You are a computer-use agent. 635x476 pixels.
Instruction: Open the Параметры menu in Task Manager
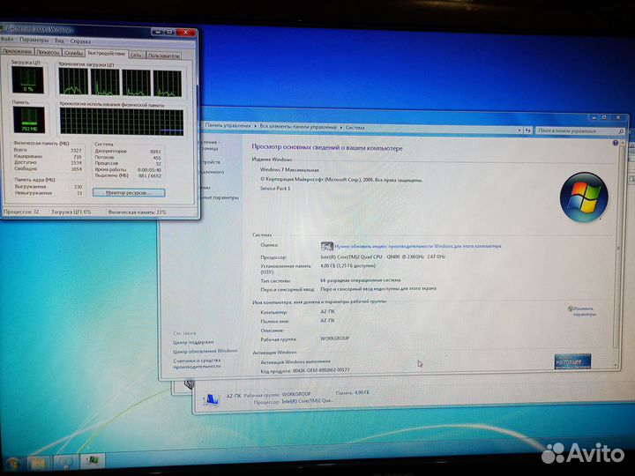(x=34, y=41)
